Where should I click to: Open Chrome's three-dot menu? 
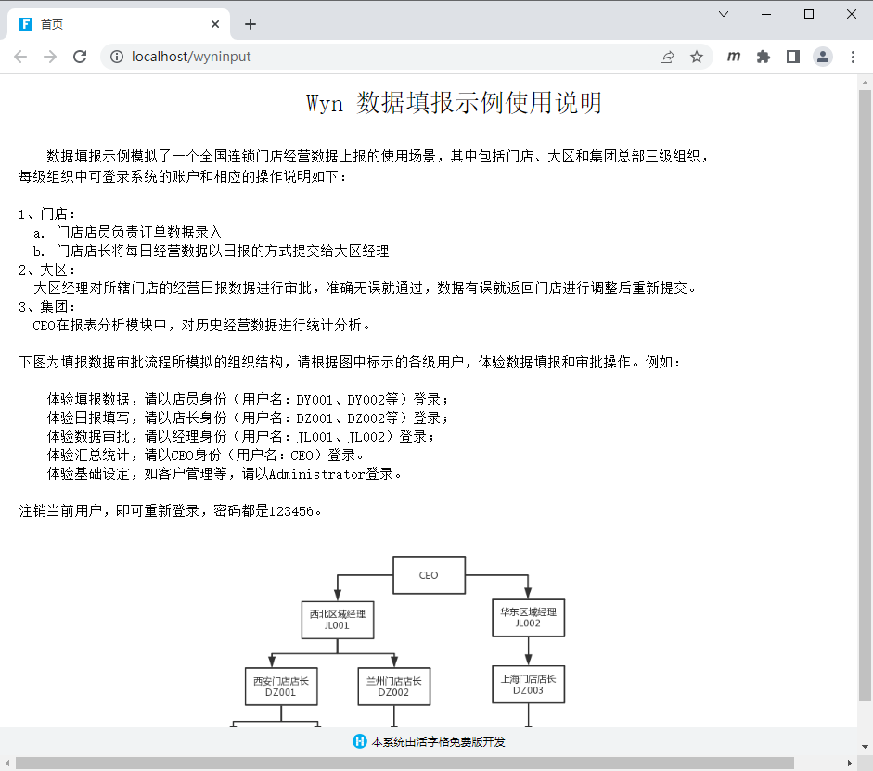point(853,57)
